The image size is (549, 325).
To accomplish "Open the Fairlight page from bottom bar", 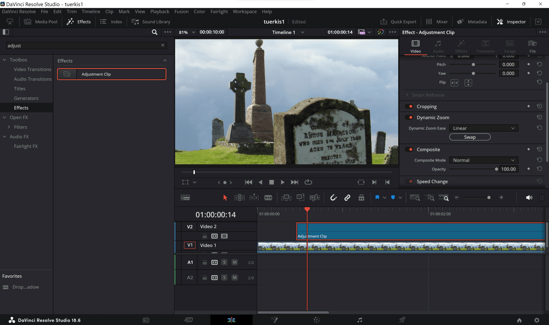I will pos(360,320).
